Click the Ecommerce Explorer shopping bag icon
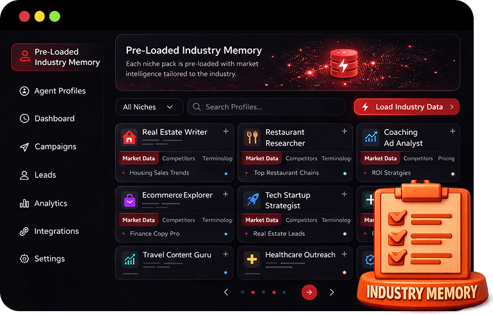This screenshot has width=493, height=315. pyautogui.click(x=129, y=200)
